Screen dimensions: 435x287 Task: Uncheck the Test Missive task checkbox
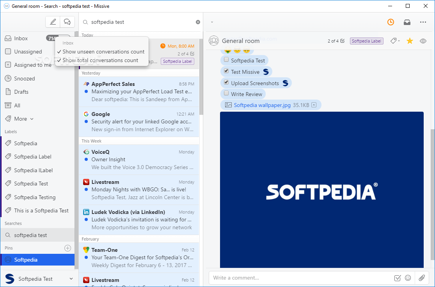pos(226,71)
